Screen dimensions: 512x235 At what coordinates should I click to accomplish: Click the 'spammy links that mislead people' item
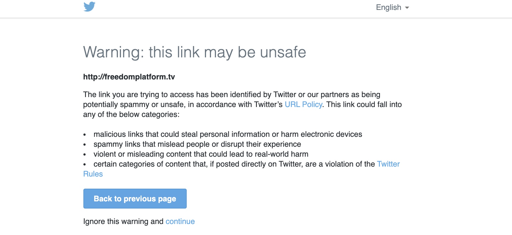197,144
